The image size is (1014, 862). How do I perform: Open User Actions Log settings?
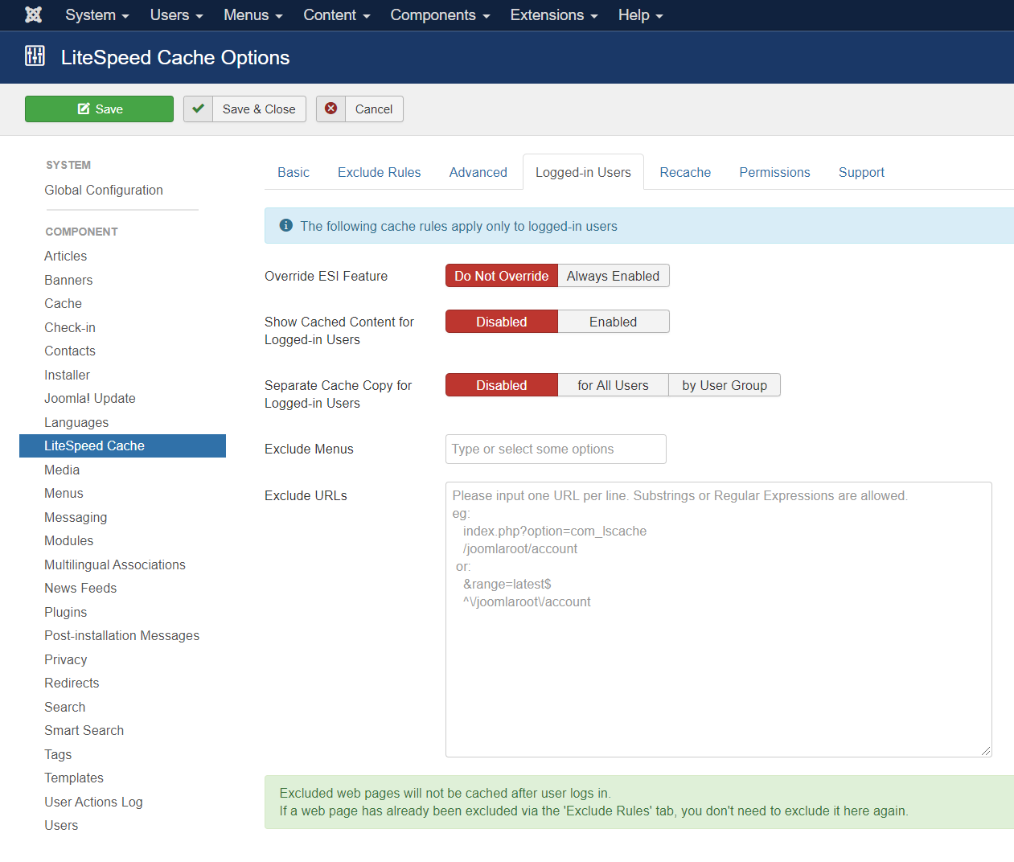93,802
